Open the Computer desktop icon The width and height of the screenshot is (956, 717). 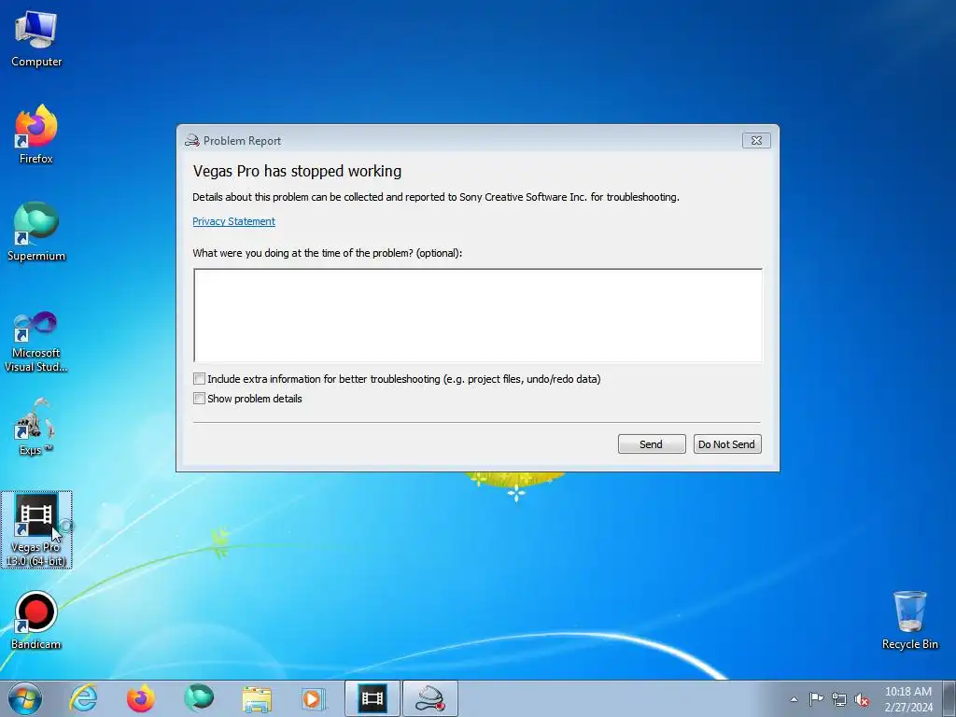pos(36,38)
